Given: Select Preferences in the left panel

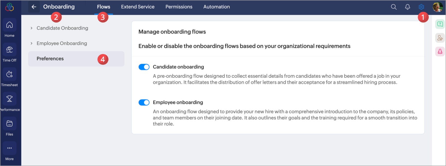Looking at the screenshot, I should coord(50,59).
